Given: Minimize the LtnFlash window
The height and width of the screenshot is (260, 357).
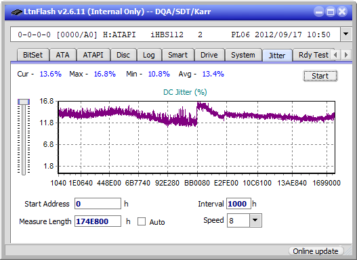Looking at the screenshot, I should [x=319, y=12].
